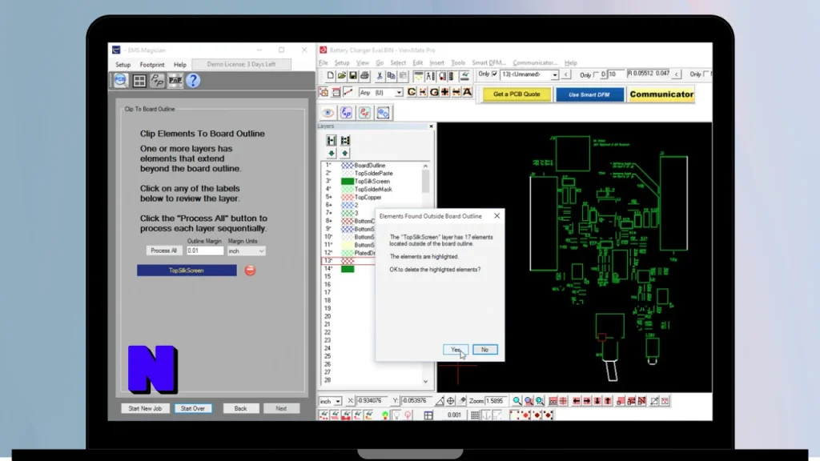Click the PnP icon in EMS Magician toolbar
Screen dimensions: 820x461
click(x=175, y=81)
